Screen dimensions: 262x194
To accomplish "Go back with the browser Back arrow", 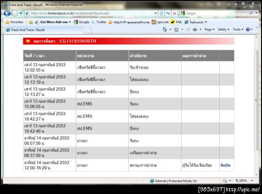I will (x=7, y=13).
